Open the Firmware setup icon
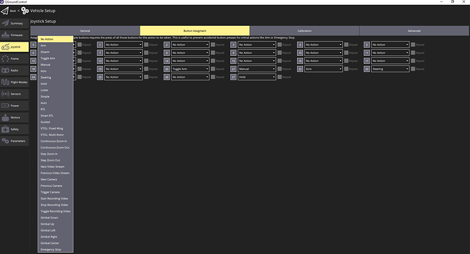The image size is (470, 254). pyautogui.click(x=5, y=35)
